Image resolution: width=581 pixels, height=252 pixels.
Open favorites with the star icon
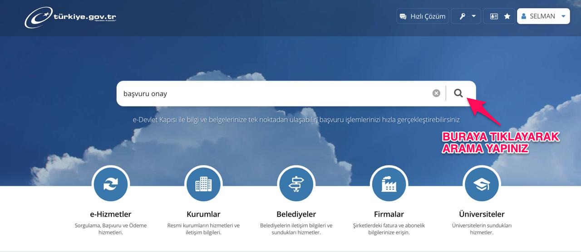click(507, 16)
